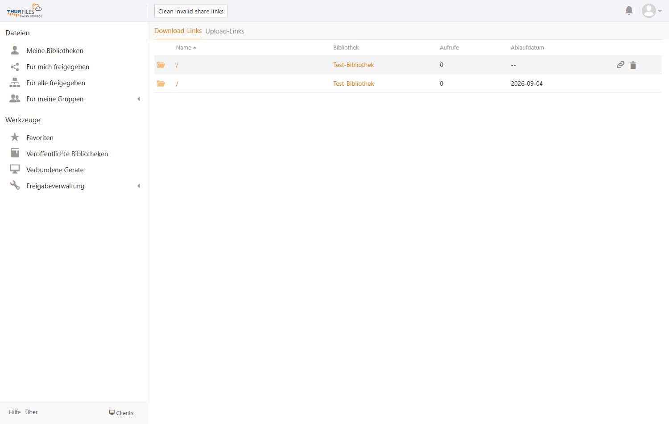The image size is (669, 424).
Task: Open Test-Bibliothek in the 2026-09-04 row
Action: [x=354, y=83]
